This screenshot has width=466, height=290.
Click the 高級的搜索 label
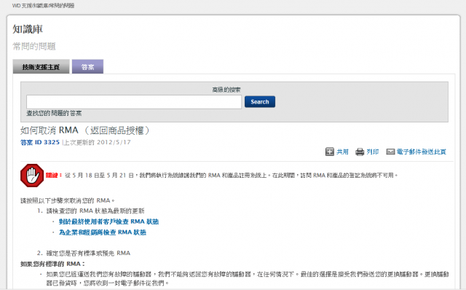tap(226, 90)
